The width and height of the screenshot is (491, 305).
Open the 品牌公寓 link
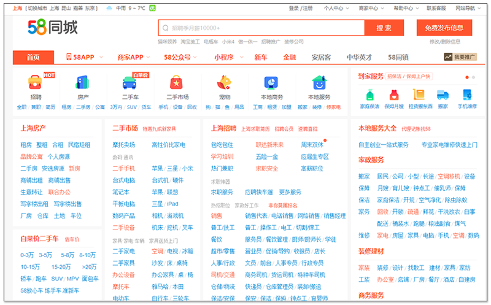pos(31,156)
